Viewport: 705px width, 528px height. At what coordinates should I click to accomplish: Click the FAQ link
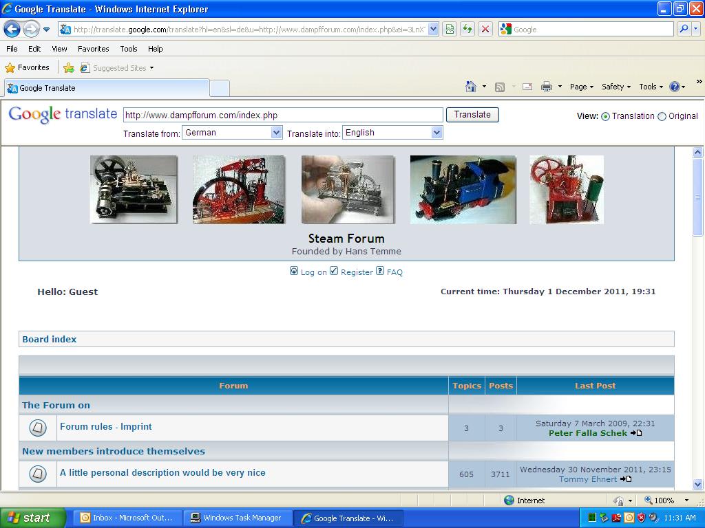394,272
